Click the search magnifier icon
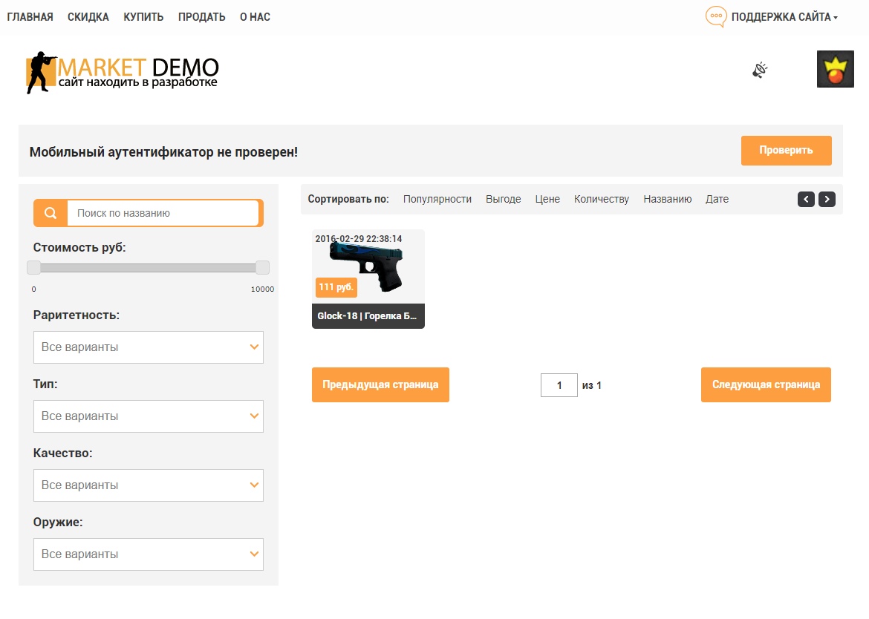 point(51,213)
